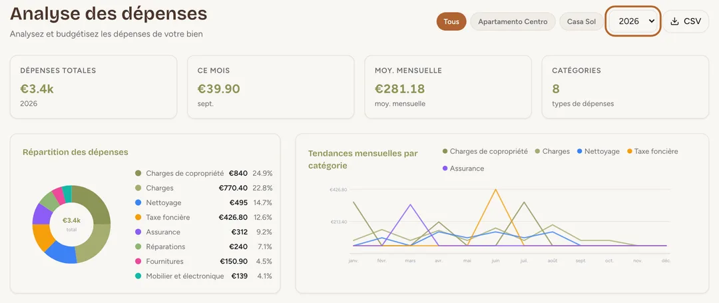Toggle Charges de copropriété chart legend dot

coord(445,151)
